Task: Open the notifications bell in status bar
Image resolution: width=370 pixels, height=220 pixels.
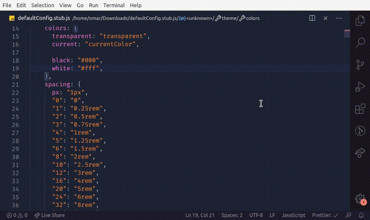Action: tap(361, 215)
